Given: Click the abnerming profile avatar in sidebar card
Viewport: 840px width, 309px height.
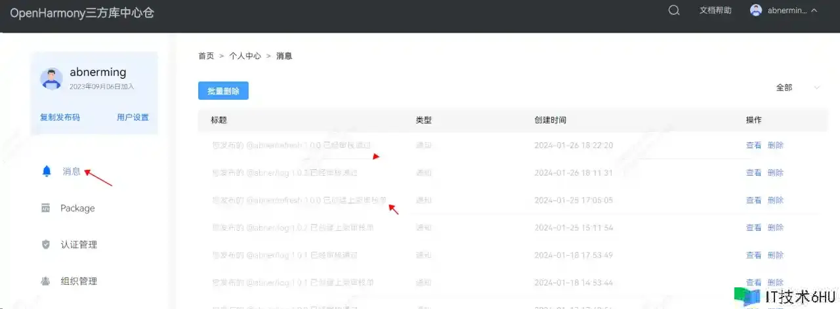Looking at the screenshot, I should [x=51, y=78].
